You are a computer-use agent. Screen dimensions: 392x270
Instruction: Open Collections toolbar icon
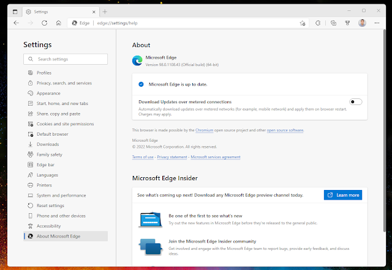[x=333, y=23]
